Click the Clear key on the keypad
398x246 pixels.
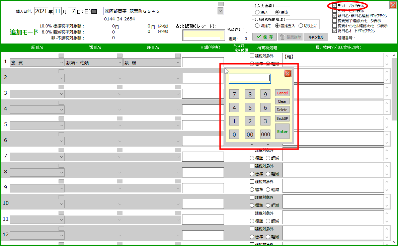click(282, 101)
